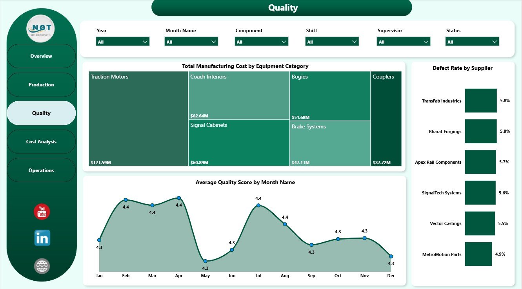Click the 5.5% Vector Castings label
Image resolution: width=522 pixels, height=289 pixels.
[503, 223]
